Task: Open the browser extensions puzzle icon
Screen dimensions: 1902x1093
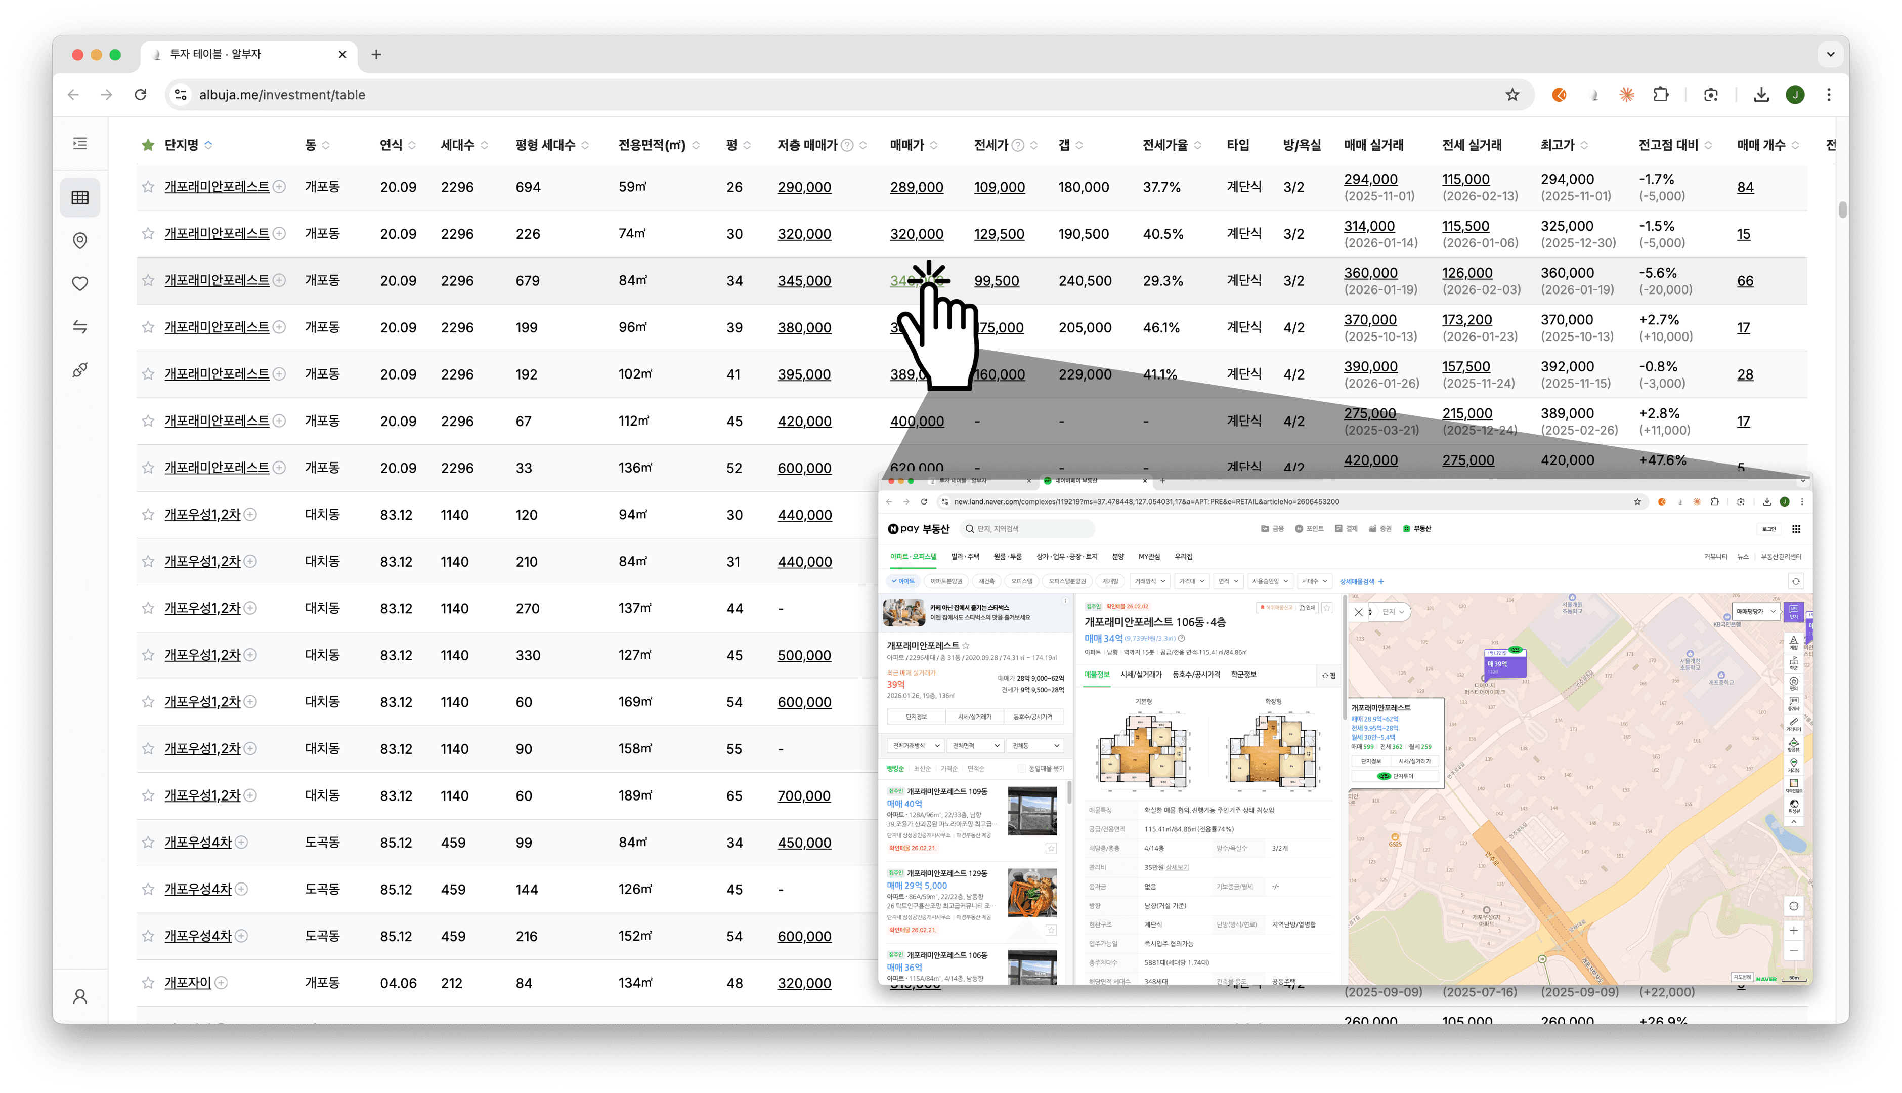Action: click(x=1661, y=95)
